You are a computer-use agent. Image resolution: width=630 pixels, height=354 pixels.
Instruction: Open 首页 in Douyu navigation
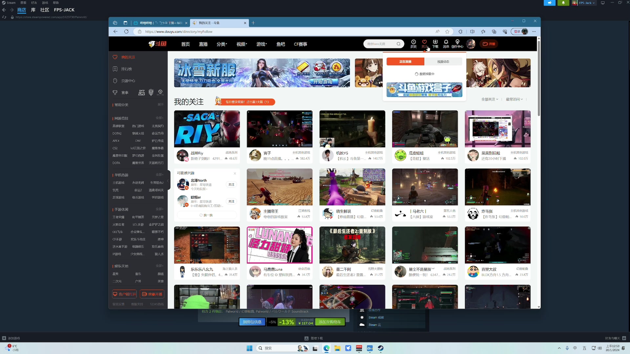click(185, 44)
